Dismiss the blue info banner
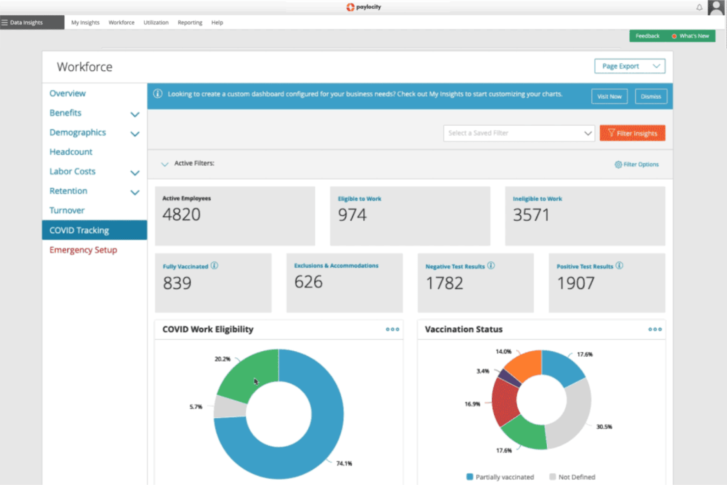This screenshot has height=485, width=727. 651,96
